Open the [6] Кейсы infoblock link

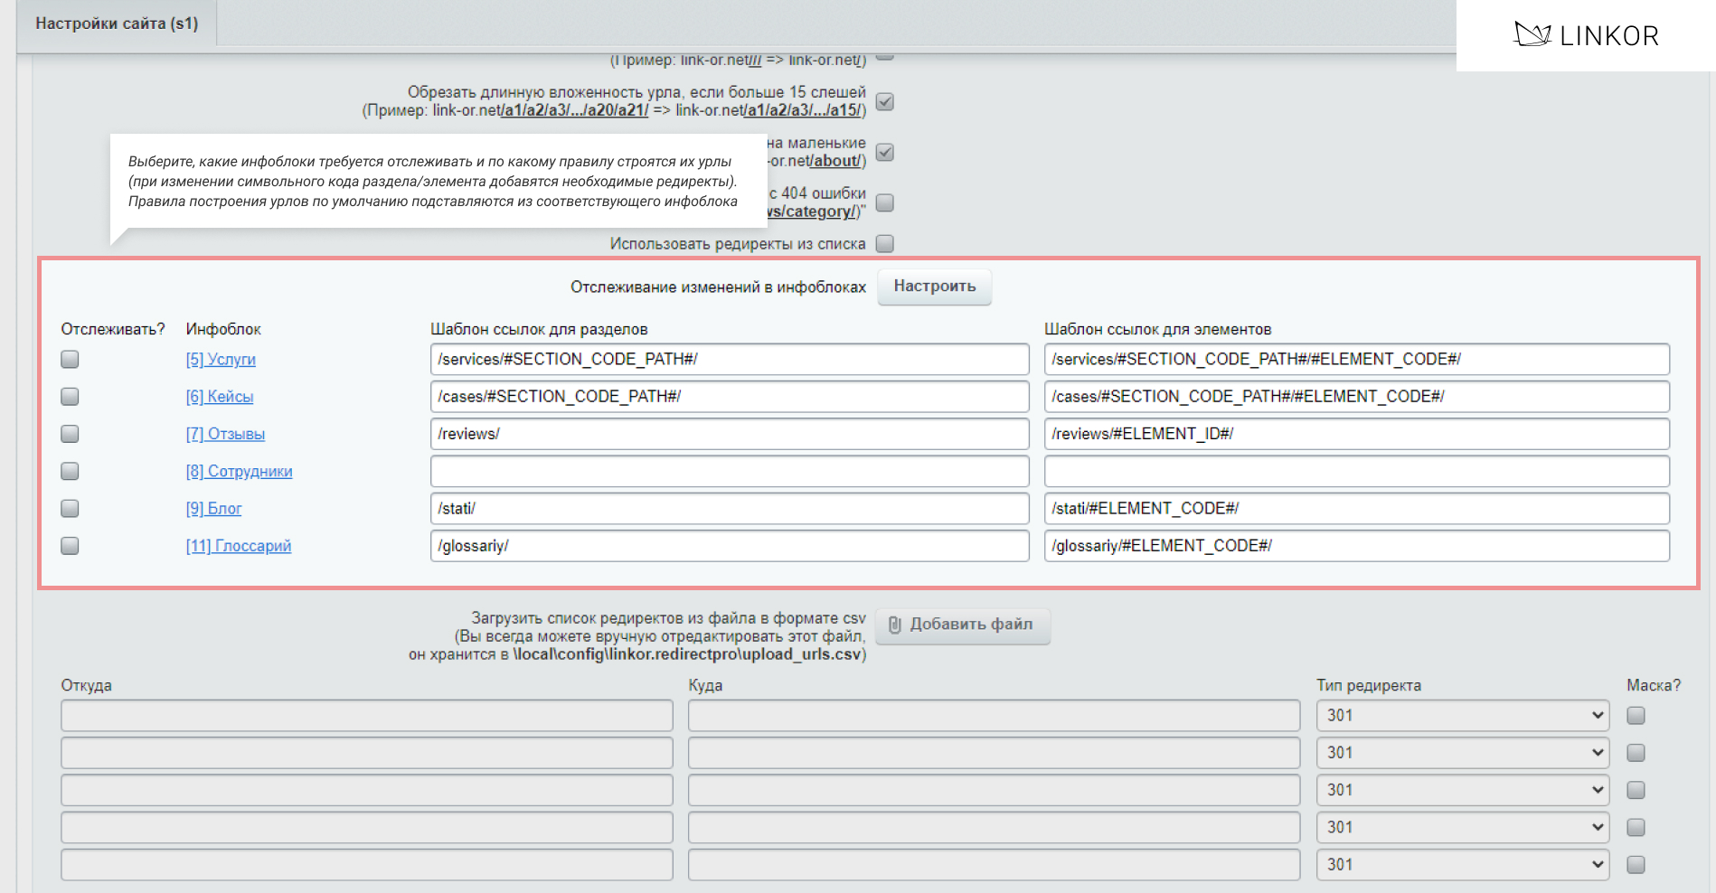click(220, 397)
